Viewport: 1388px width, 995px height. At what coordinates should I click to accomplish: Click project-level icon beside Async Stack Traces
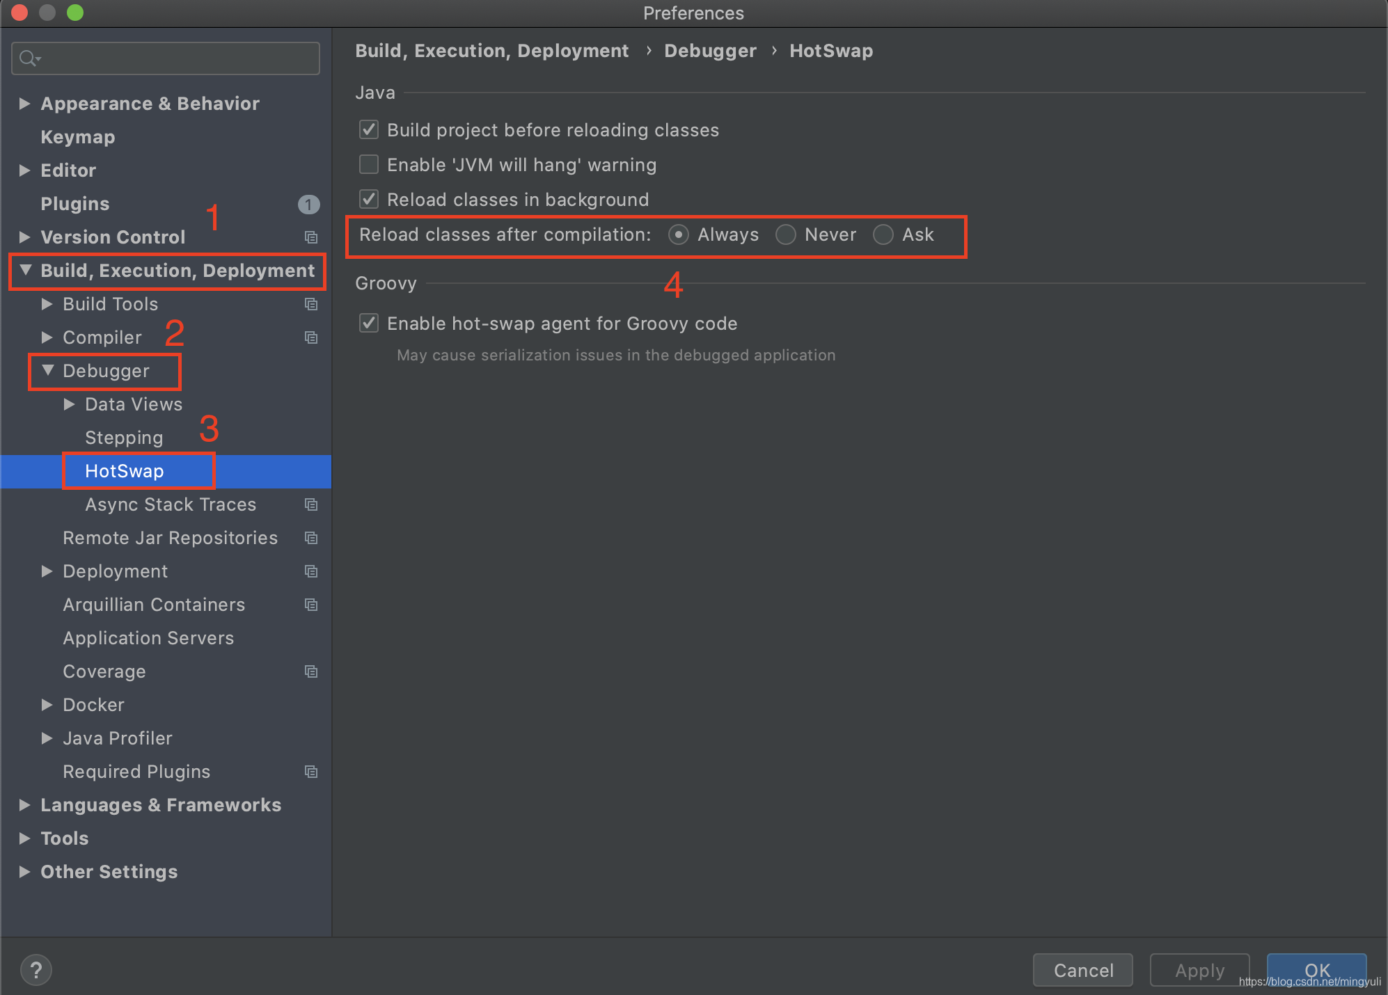pos(311,505)
